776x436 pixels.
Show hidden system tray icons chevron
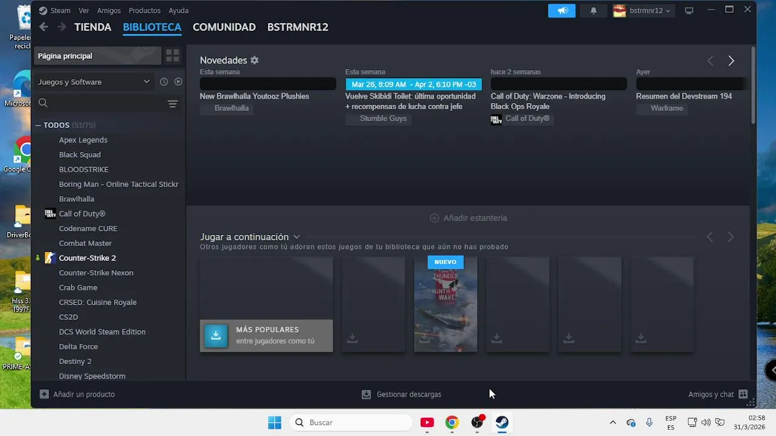click(x=612, y=423)
